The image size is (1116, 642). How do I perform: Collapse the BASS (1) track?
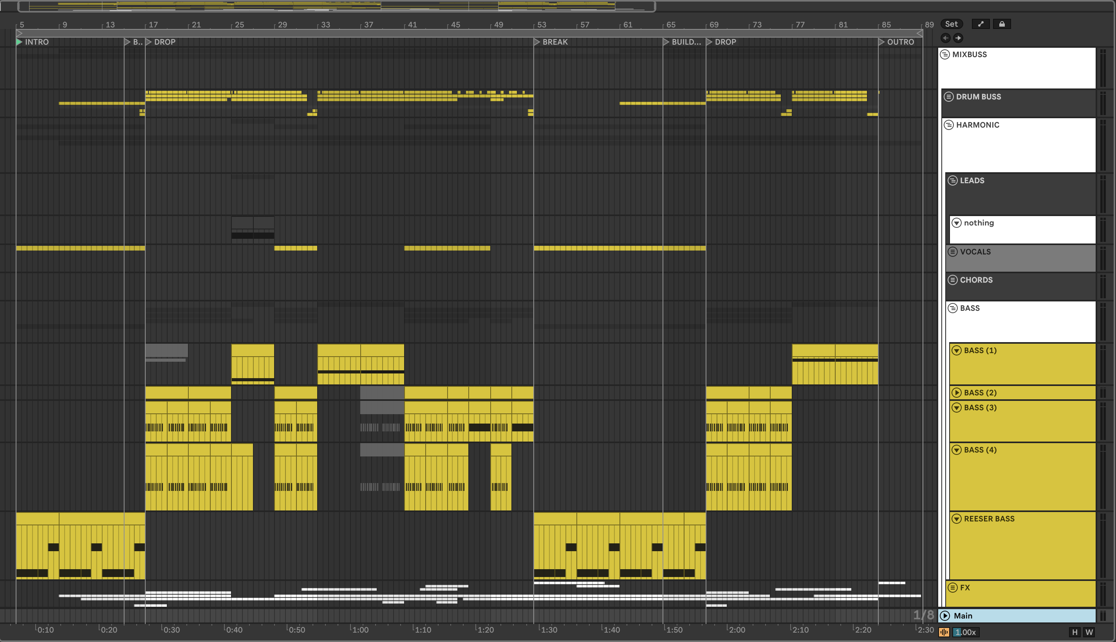tap(956, 350)
